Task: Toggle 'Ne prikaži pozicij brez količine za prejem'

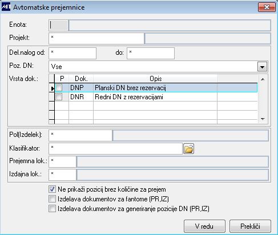Action: click(52, 189)
